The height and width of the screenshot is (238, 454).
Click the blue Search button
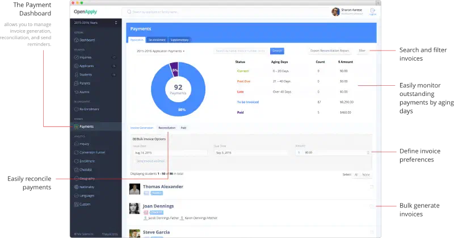[277, 51]
